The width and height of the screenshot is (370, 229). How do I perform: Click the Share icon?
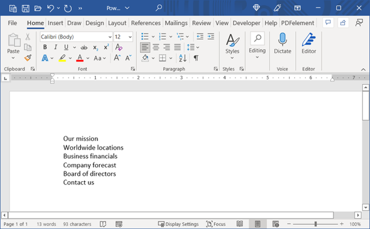(343, 23)
